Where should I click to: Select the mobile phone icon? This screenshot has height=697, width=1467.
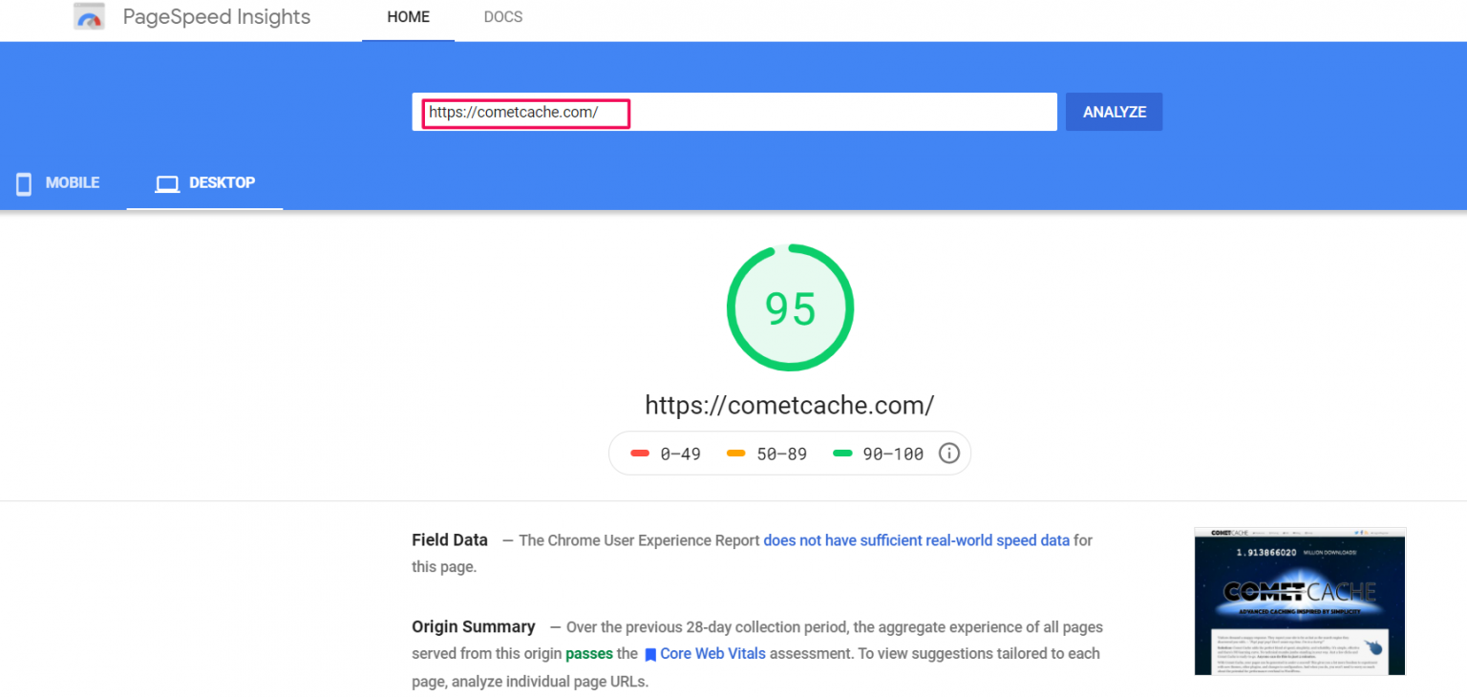pyautogui.click(x=23, y=183)
